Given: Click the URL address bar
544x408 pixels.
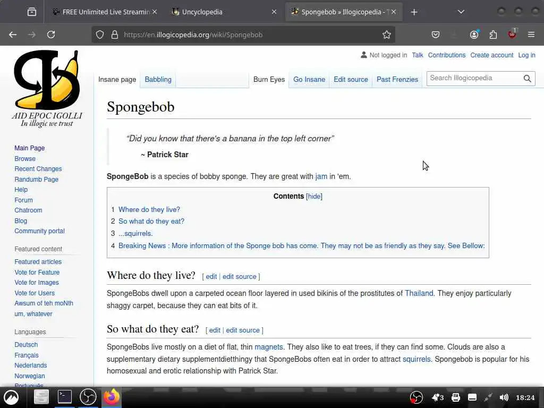Looking at the screenshot, I should click(x=243, y=35).
